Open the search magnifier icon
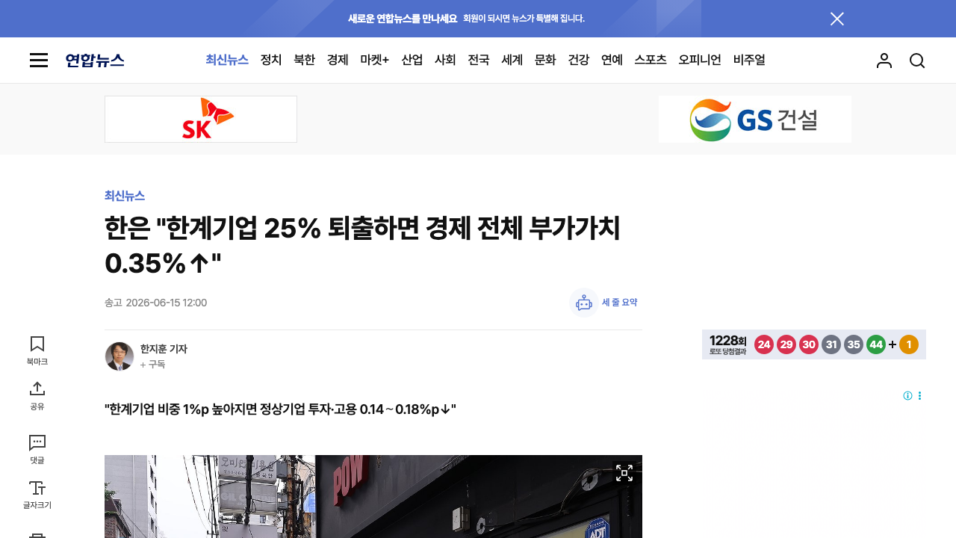 click(x=917, y=61)
